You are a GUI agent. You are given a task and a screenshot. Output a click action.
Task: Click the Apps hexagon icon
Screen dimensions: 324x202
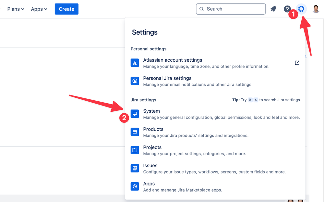135,186
